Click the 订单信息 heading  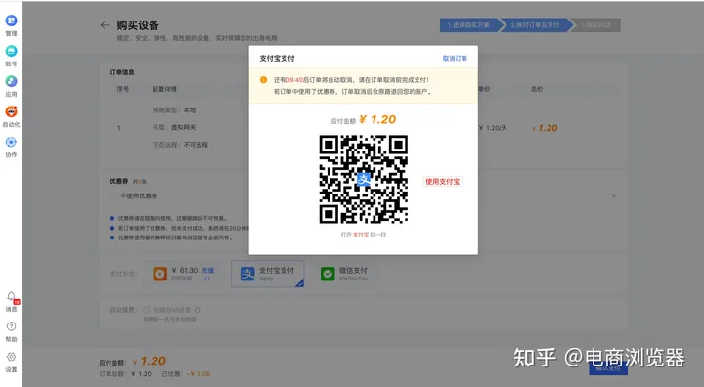122,72
